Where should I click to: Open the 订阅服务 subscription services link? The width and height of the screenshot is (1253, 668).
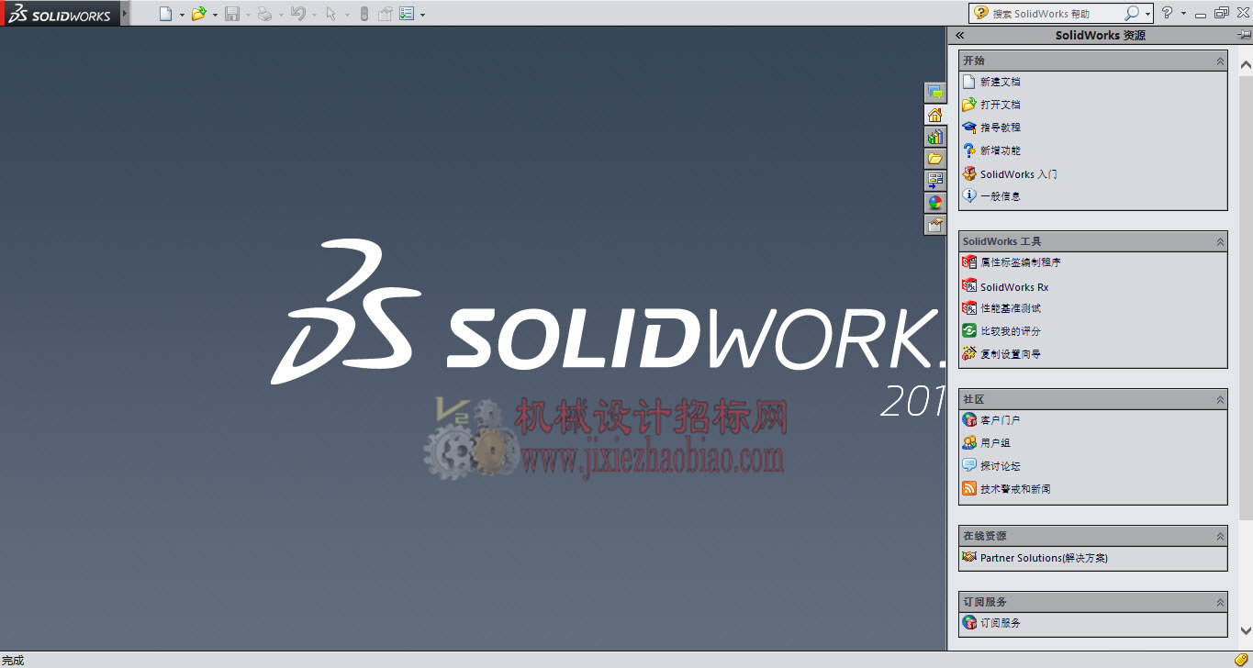click(1001, 622)
